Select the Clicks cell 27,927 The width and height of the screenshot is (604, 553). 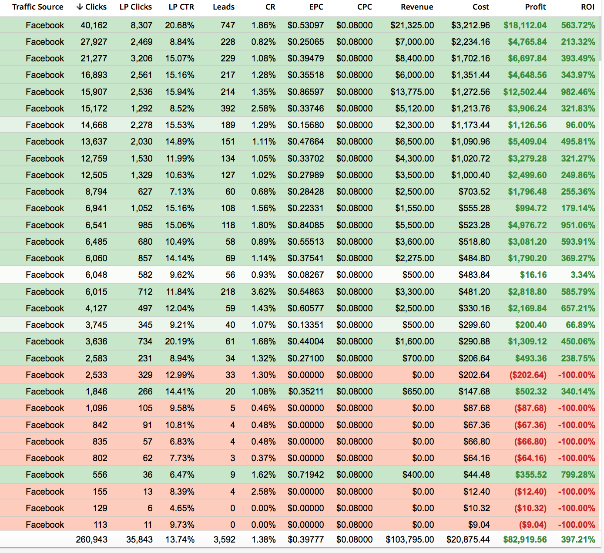point(94,42)
